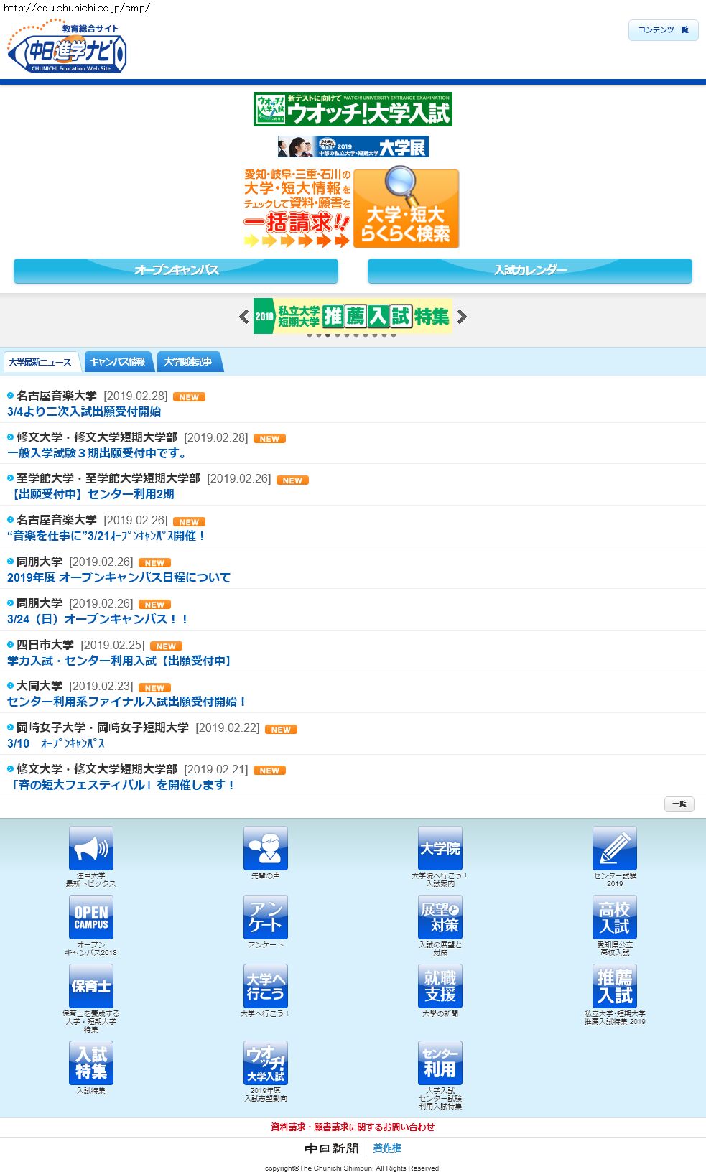Switch to the キャンパス情報 tab
This screenshot has height=1172, width=706.
coord(118,362)
